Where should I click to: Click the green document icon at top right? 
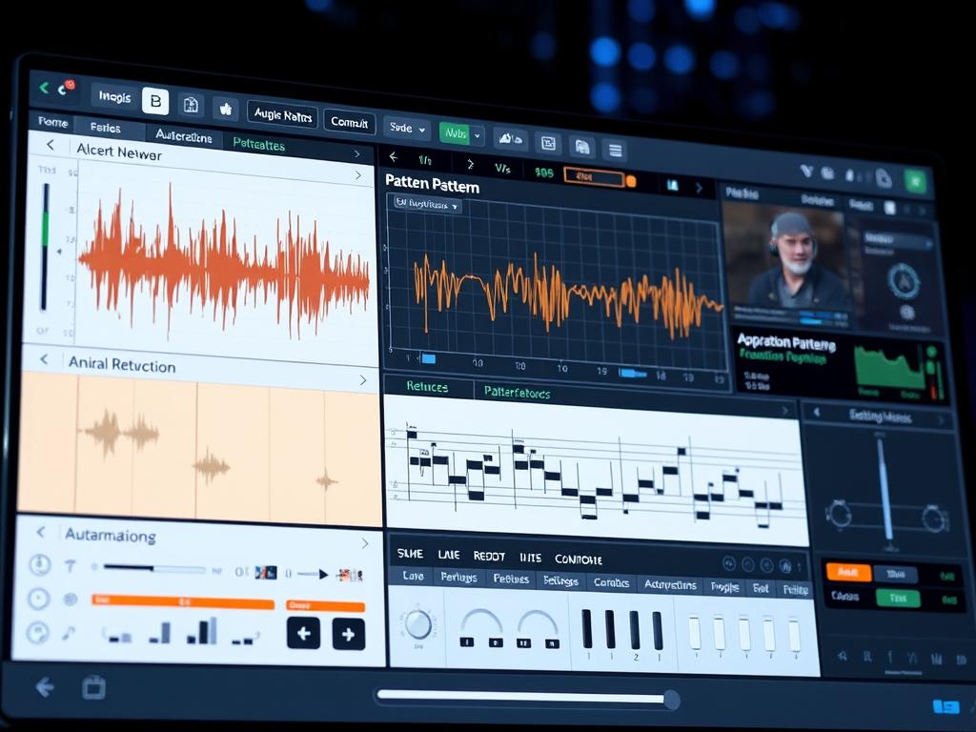914,178
